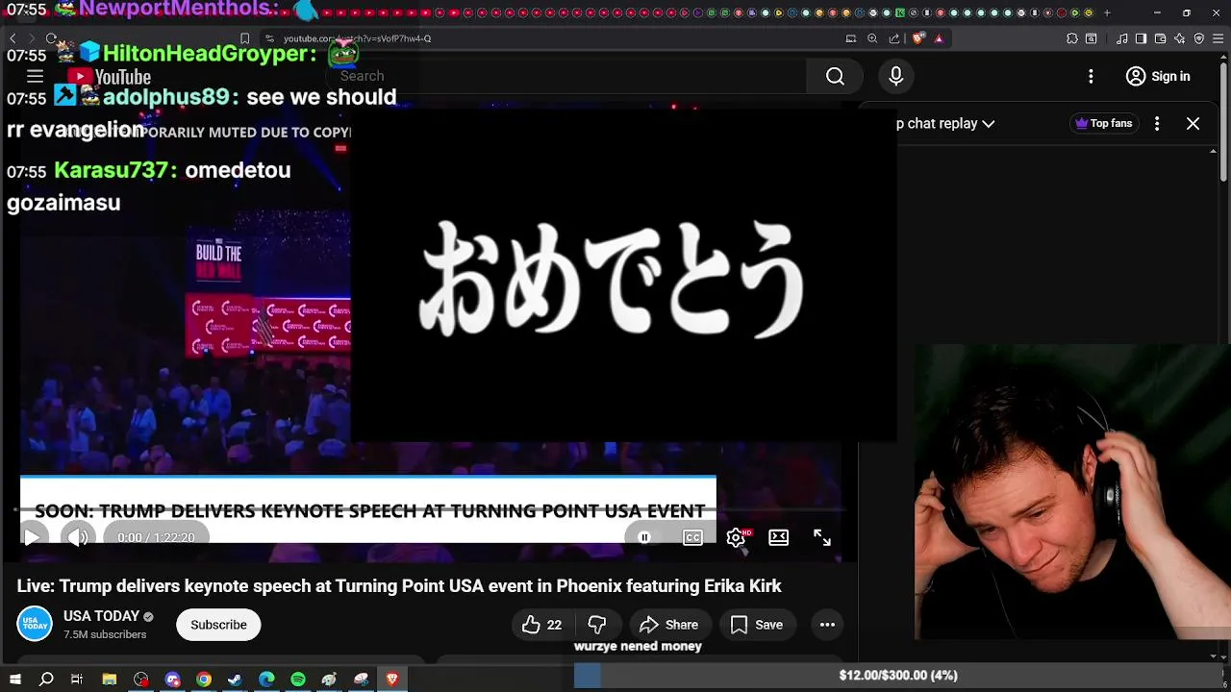Open the Brave Leo AI sparkle icon
The image size is (1231, 692).
(1180, 38)
